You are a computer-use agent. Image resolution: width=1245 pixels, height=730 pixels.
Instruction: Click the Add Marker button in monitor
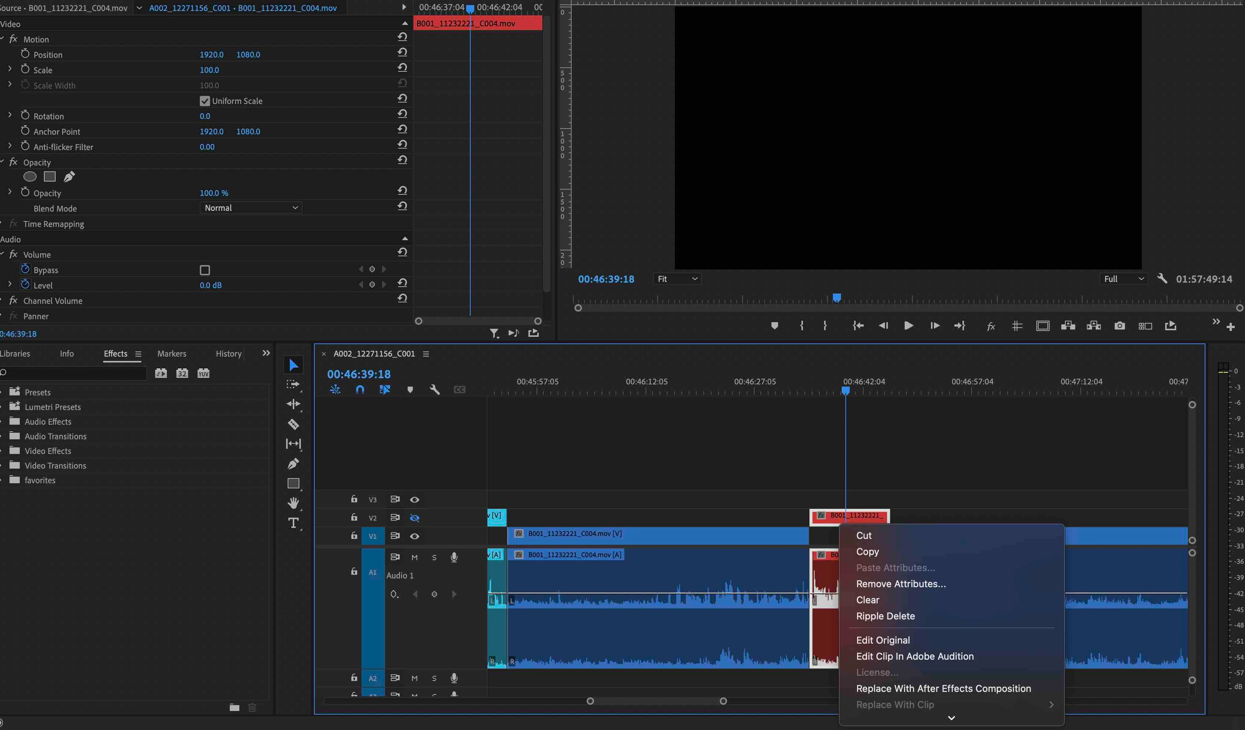pyautogui.click(x=774, y=326)
